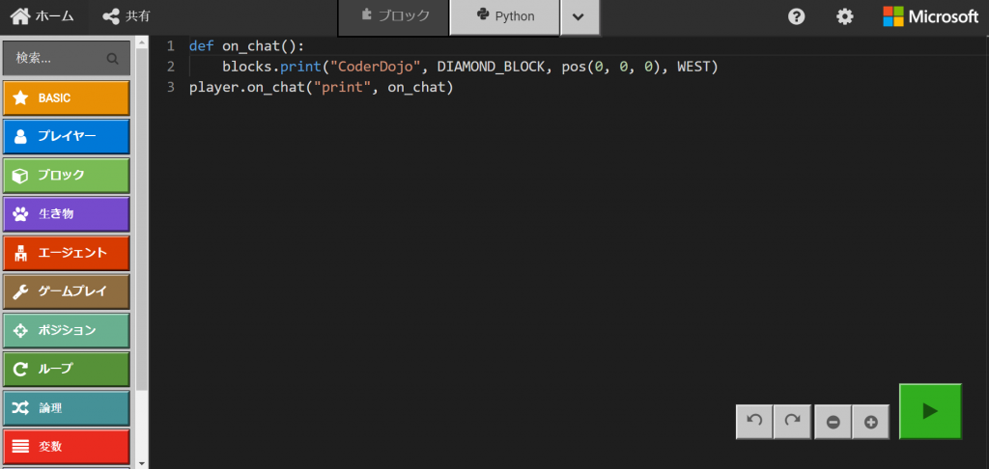This screenshot has height=469, width=989.
Task: Click the Microsoft logo link
Action: coord(930,16)
